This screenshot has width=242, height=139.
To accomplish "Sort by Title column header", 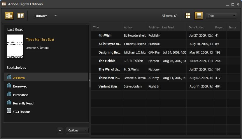I will coord(106,28).
